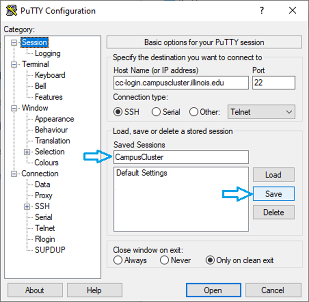Viewport: 309px width, 302px height.
Task: Go to the Logging category
Action: (48, 54)
